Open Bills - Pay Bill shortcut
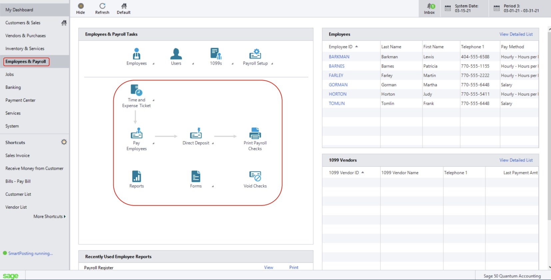Screen dimensions: 551x280 tap(18, 181)
